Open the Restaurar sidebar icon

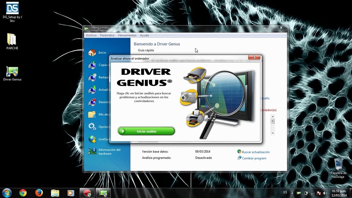click(92, 77)
